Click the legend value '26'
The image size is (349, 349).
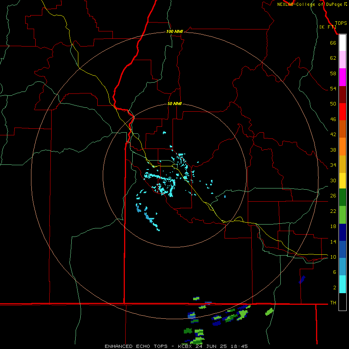[333, 196]
